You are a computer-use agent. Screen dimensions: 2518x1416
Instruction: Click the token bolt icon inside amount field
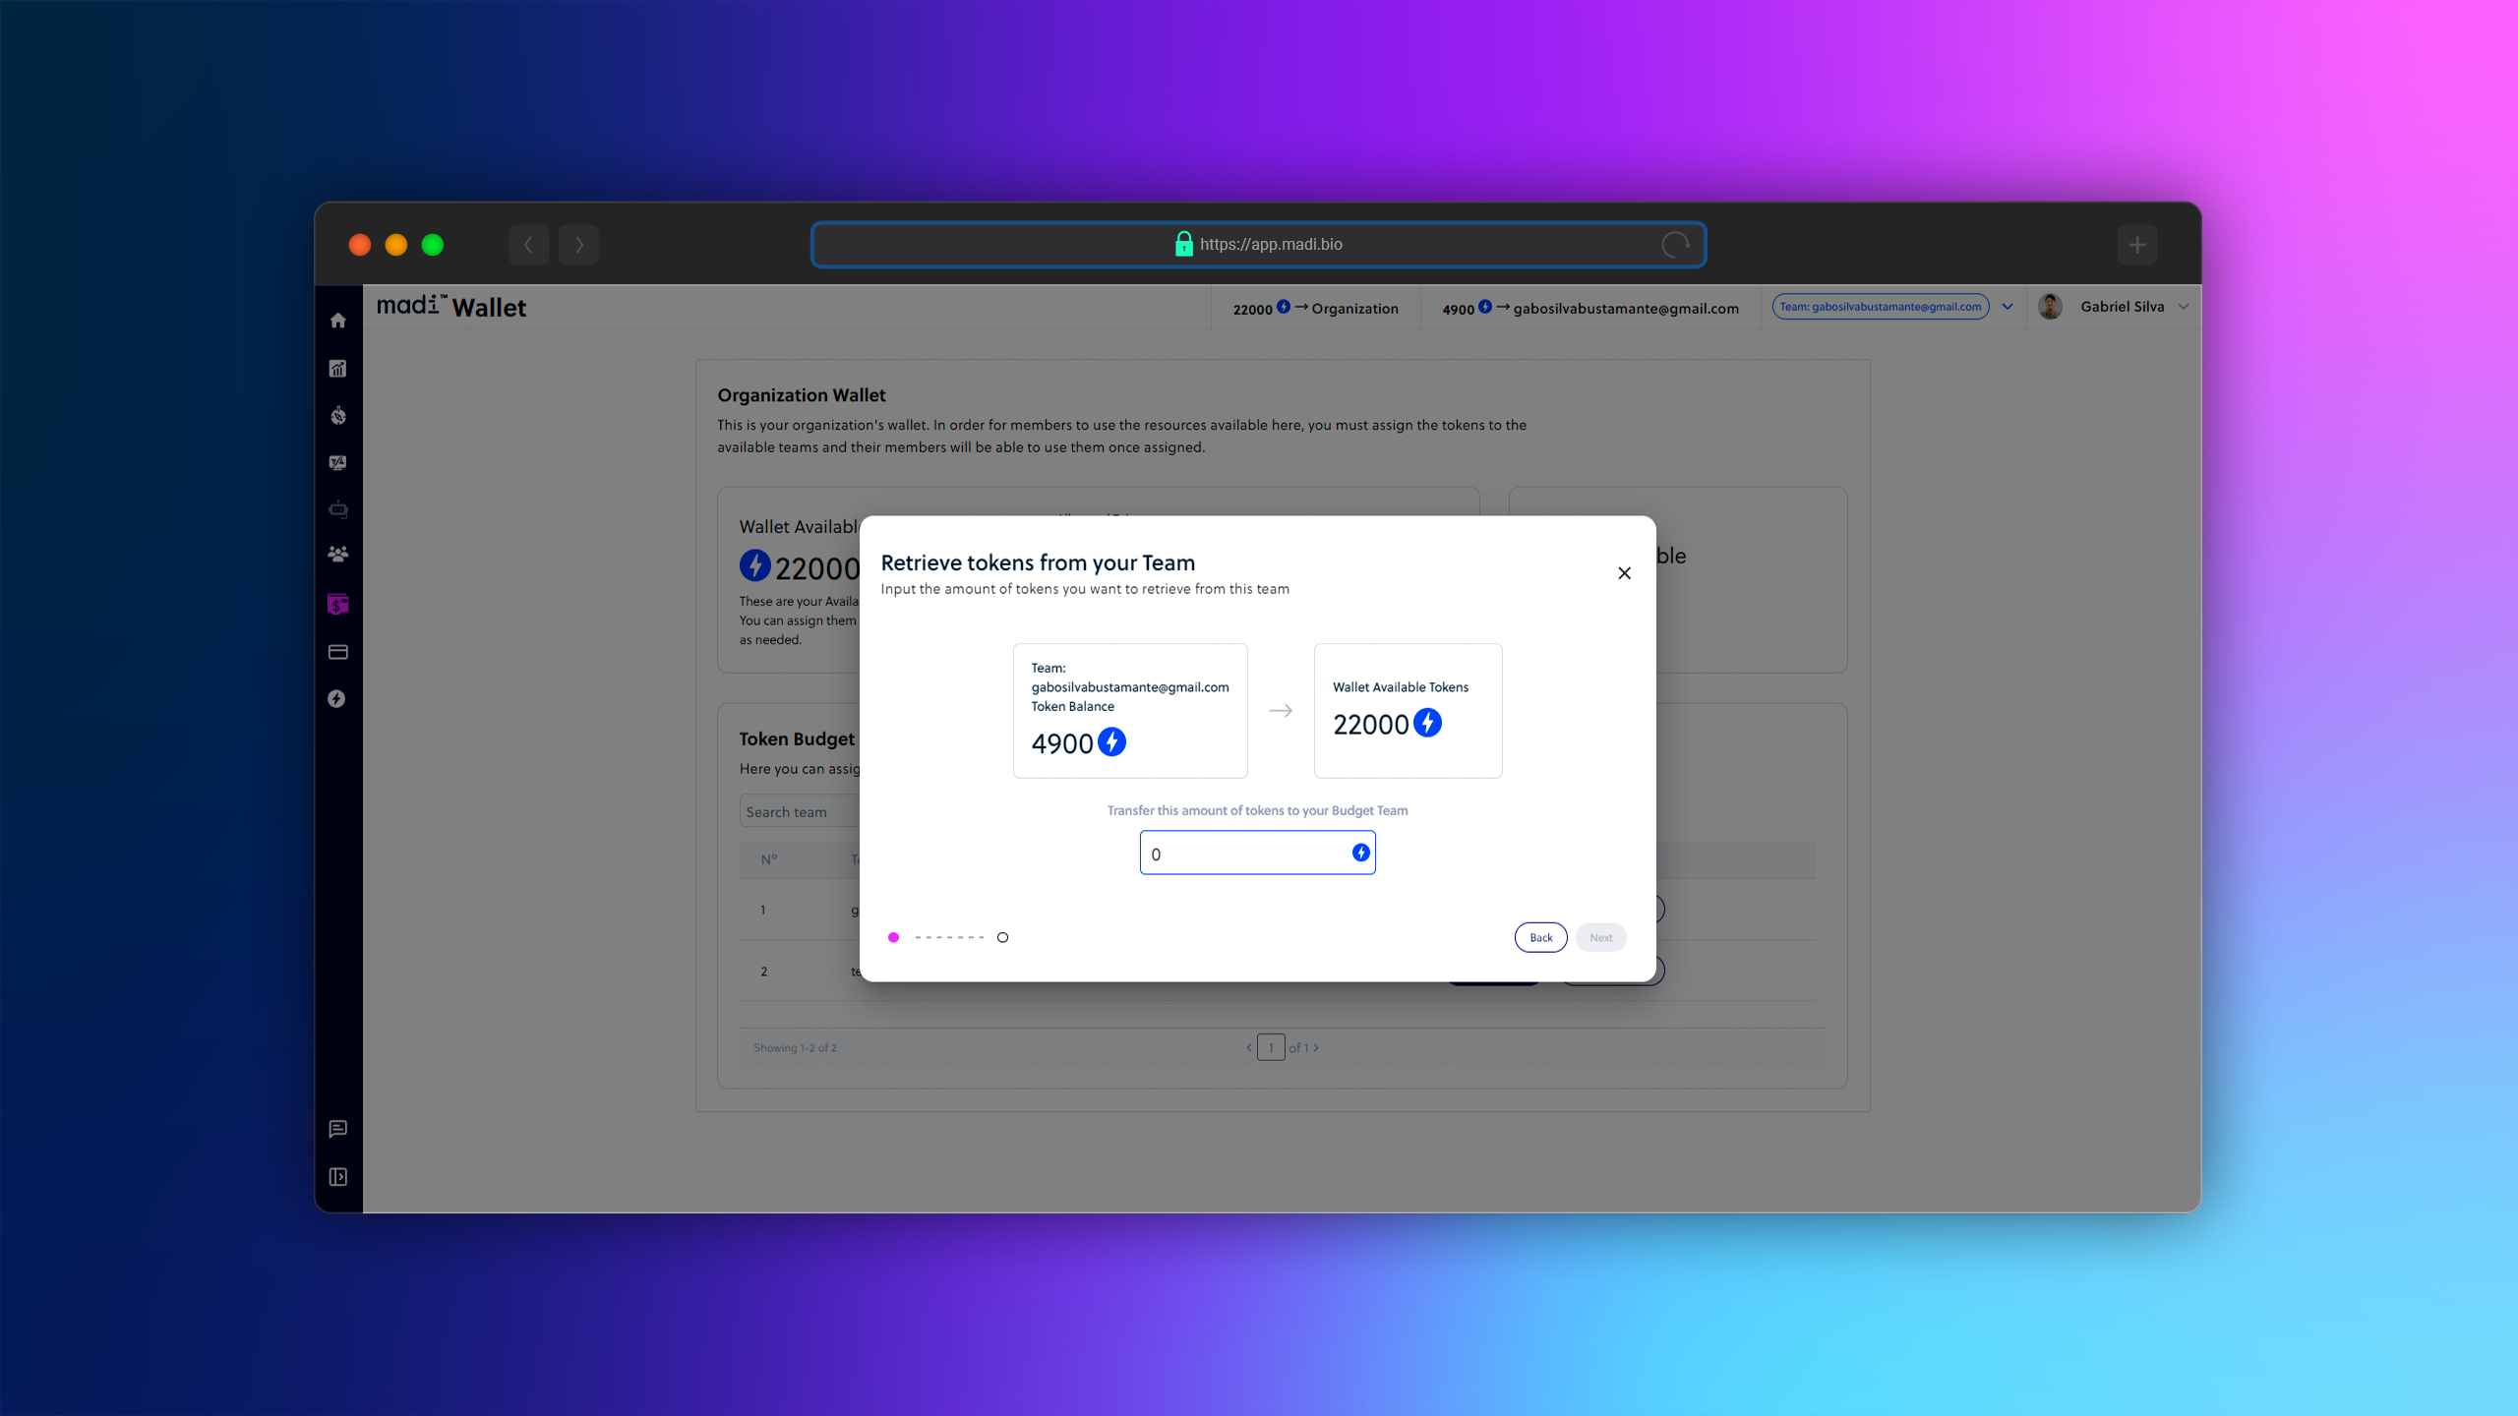tap(1360, 853)
